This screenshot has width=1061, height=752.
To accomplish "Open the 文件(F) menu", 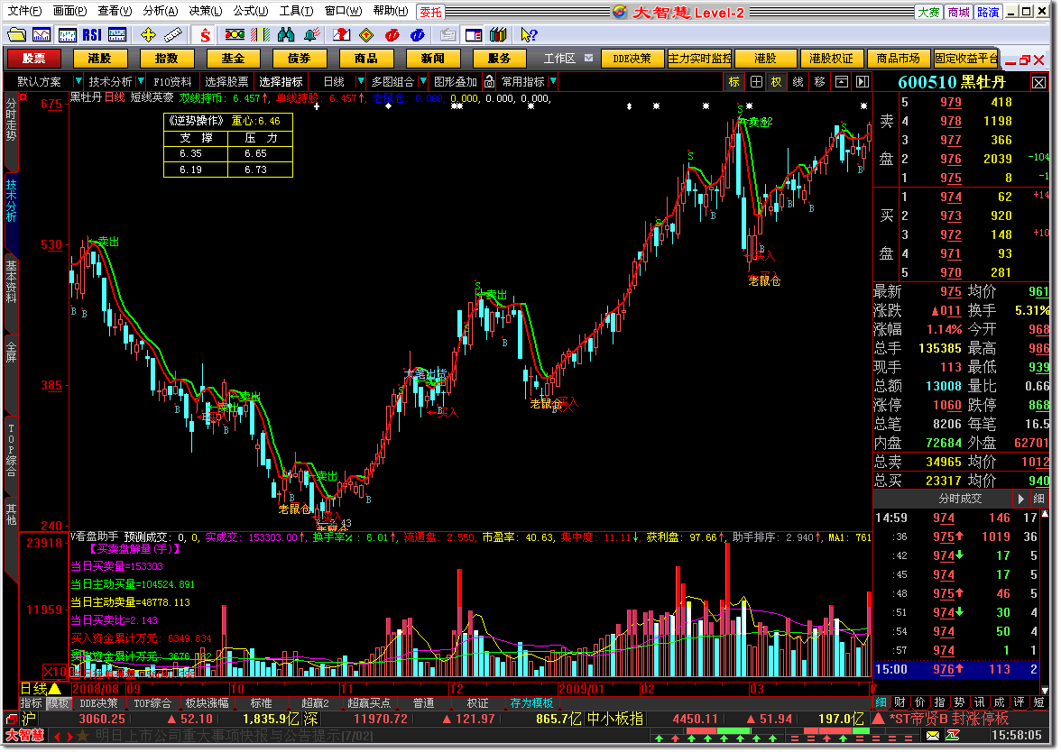I will (24, 12).
